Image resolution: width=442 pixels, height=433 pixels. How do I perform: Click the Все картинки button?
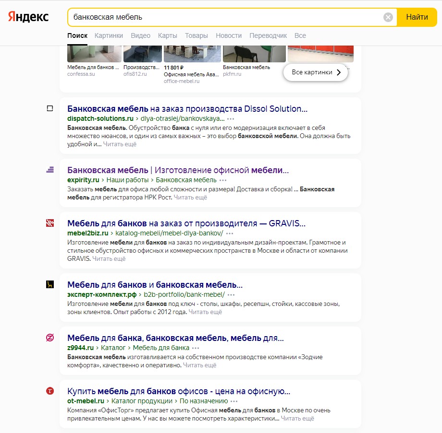click(x=315, y=72)
